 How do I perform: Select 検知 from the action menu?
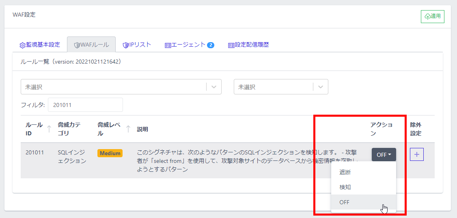(x=345, y=187)
